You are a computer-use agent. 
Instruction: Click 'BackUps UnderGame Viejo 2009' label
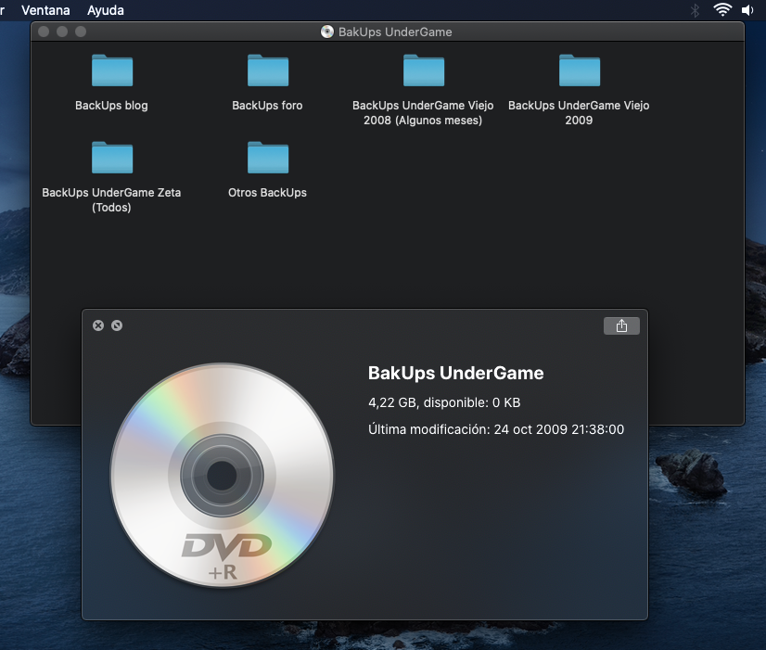coord(579,113)
